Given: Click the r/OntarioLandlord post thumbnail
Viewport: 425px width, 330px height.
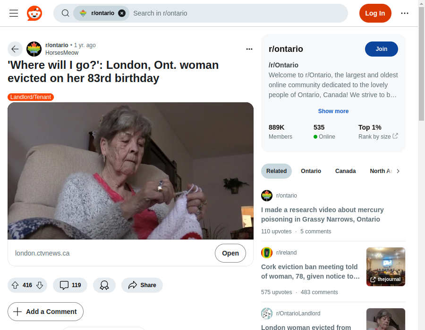Looking at the screenshot, I should [x=386, y=319].
